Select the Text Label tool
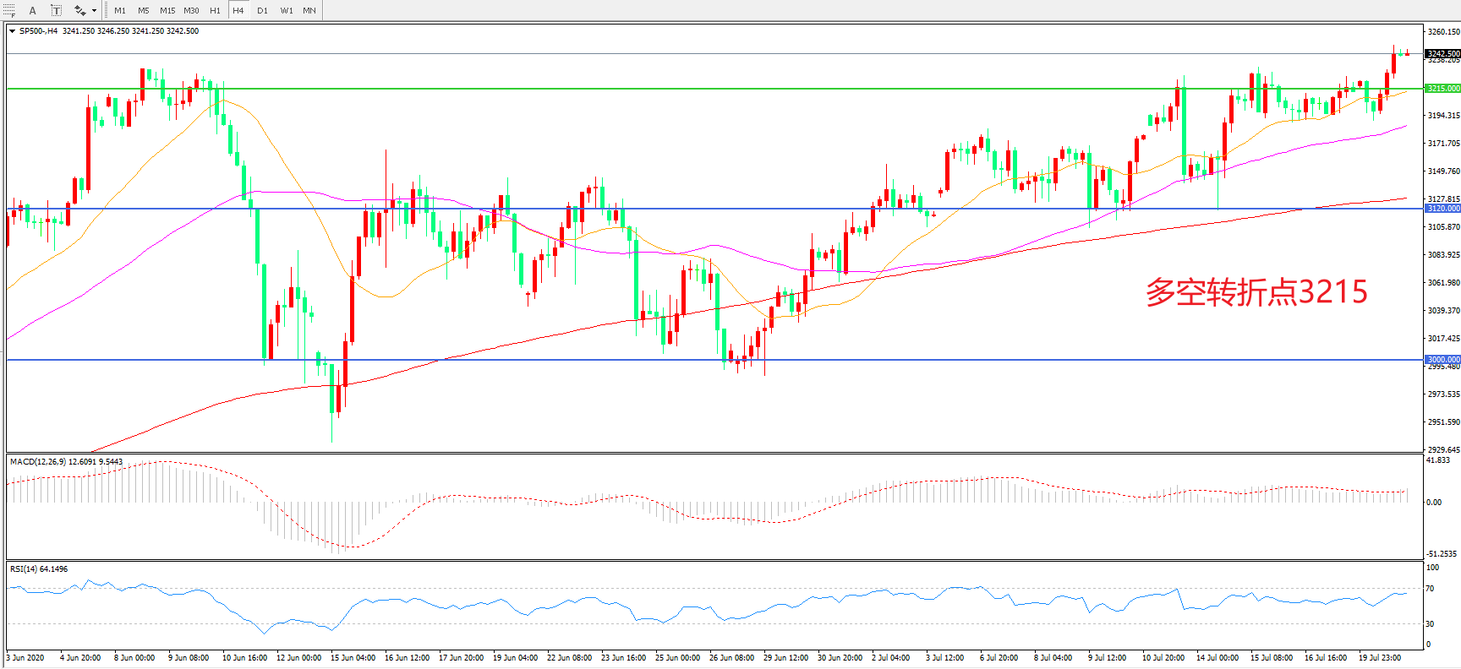The width and height of the screenshot is (1461, 669). click(x=56, y=10)
